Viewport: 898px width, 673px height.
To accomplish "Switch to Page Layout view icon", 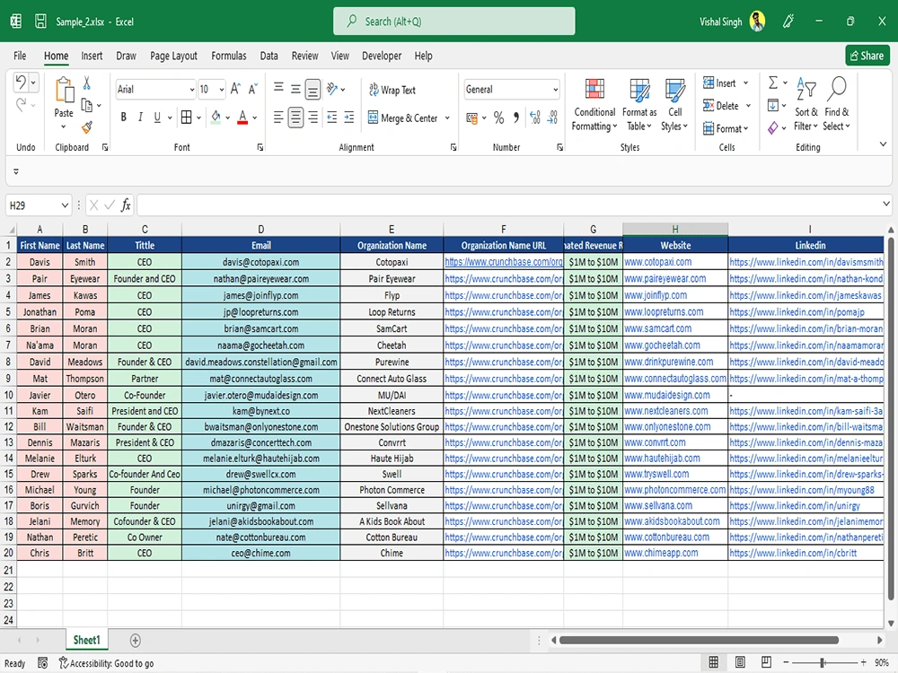I will point(740,662).
